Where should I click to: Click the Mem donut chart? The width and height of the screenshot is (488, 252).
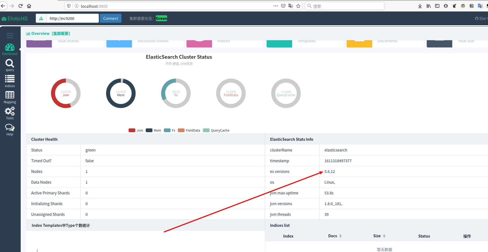point(121,93)
